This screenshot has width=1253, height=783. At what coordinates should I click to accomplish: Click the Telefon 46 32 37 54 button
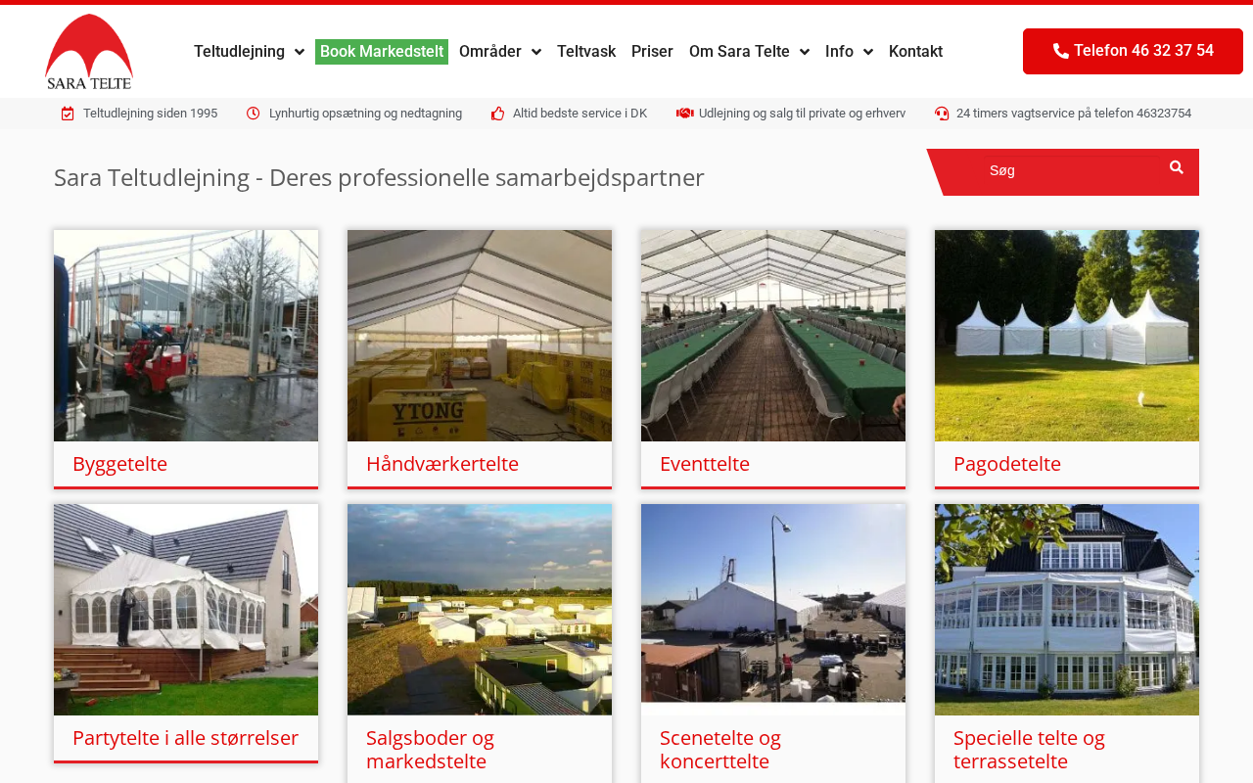tap(1133, 51)
